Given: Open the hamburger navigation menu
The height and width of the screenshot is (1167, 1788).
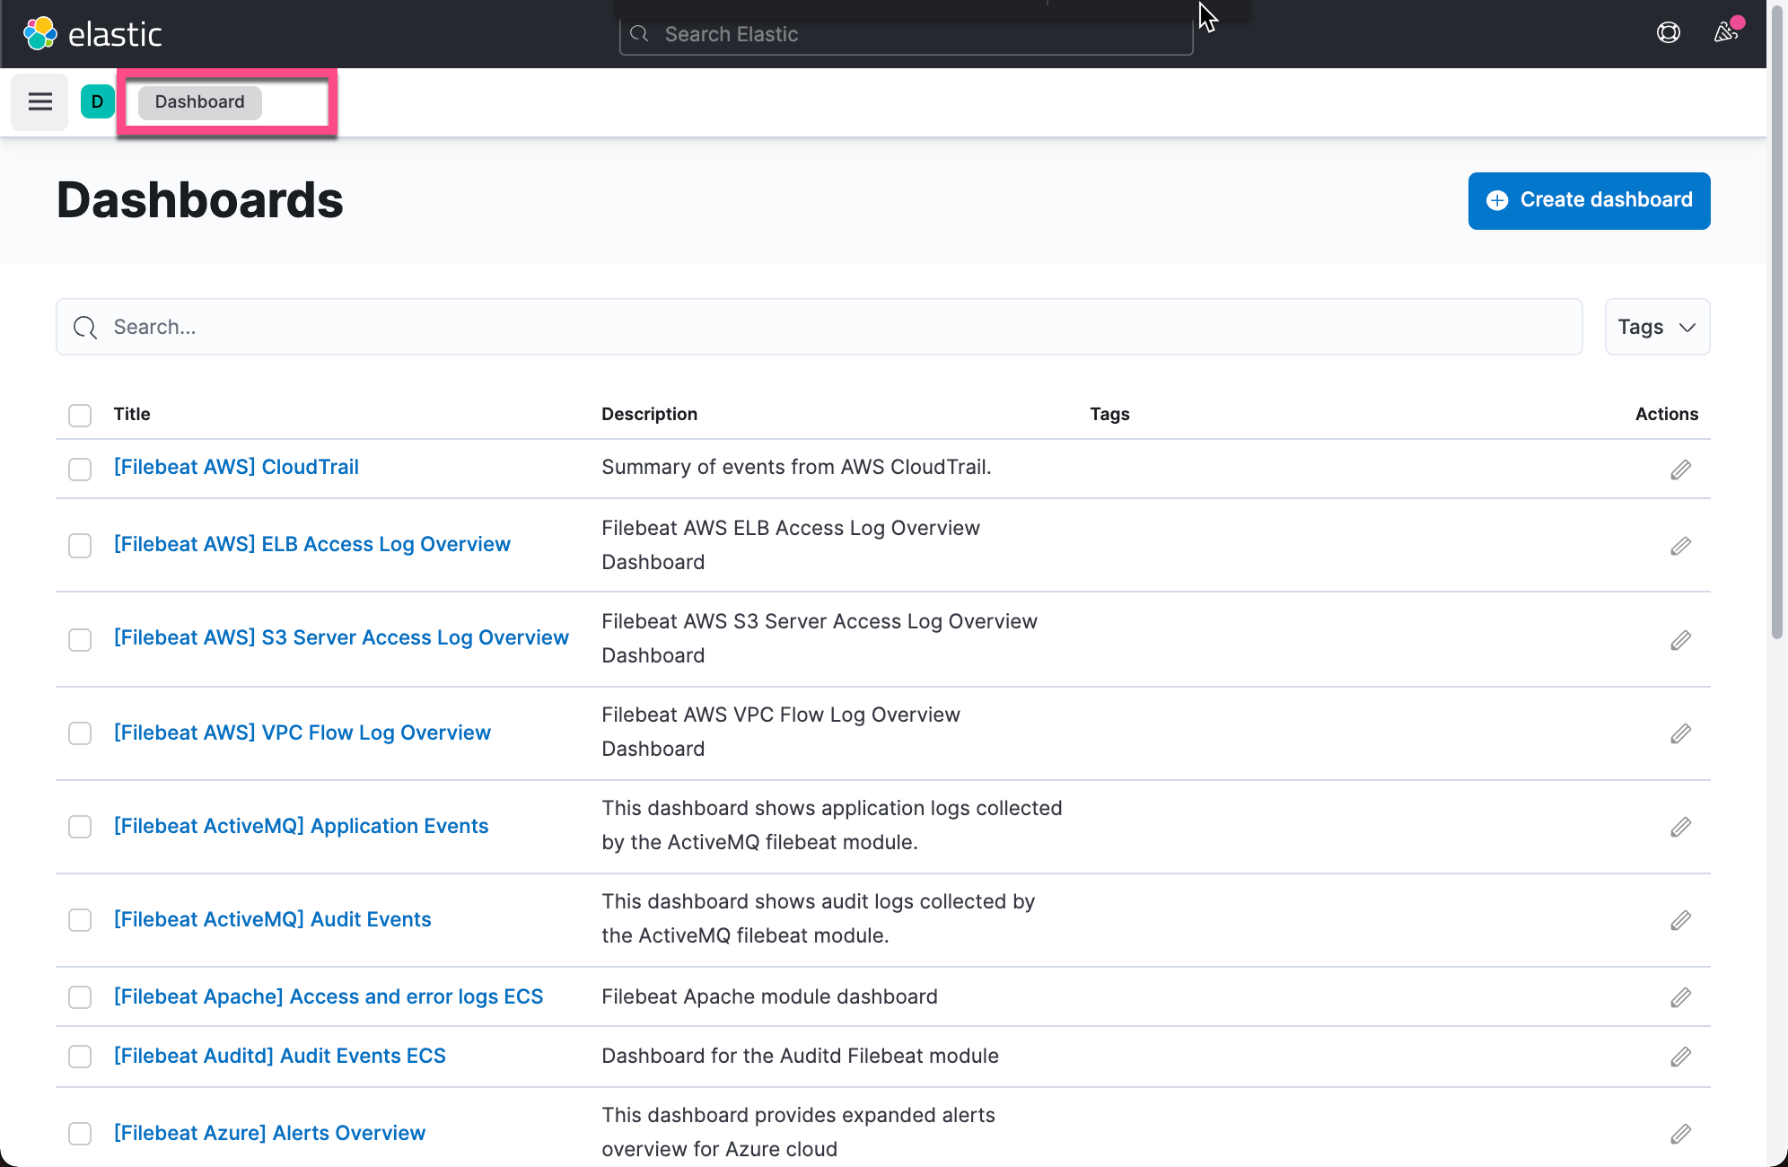Looking at the screenshot, I should (39, 101).
